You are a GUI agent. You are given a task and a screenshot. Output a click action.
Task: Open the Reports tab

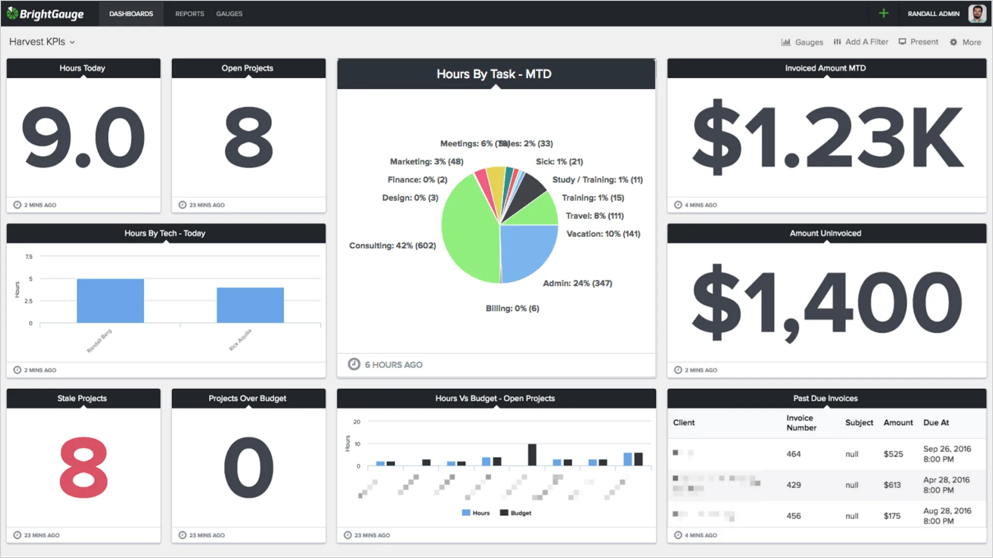click(x=190, y=14)
